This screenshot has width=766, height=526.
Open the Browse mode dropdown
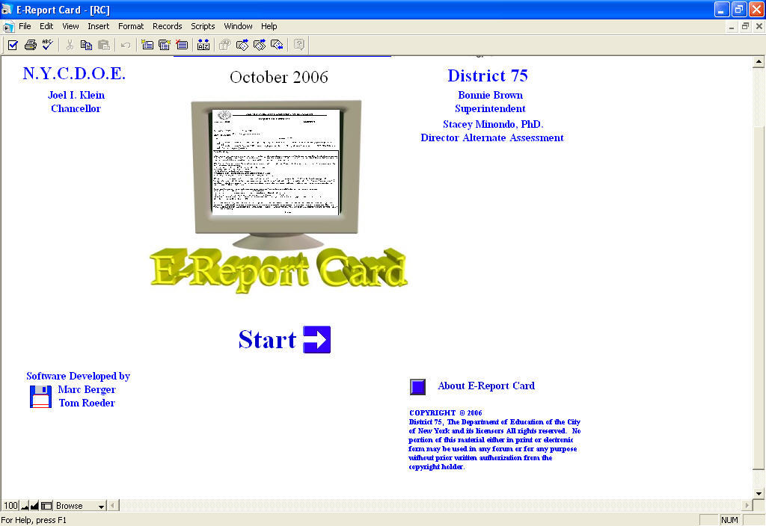(x=102, y=506)
